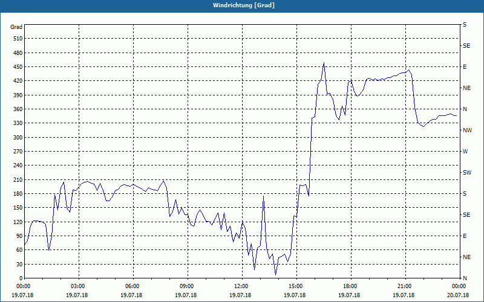Click the 00:00 label above the first 19.07.18
The height and width of the screenshot is (302, 484).
24,286
